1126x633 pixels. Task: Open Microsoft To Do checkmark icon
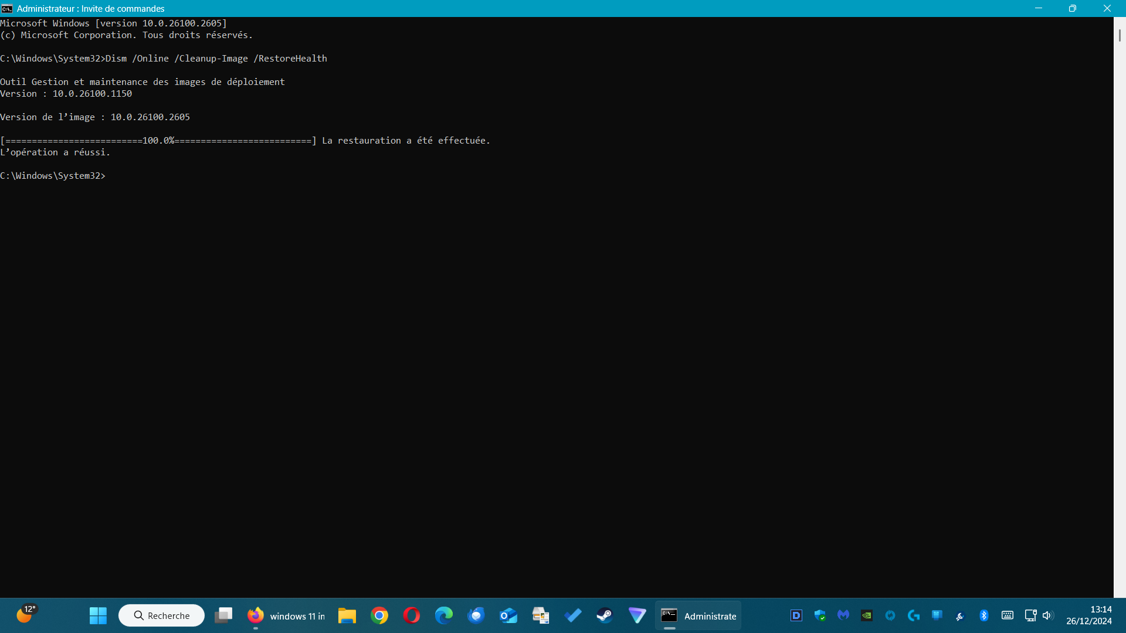click(573, 615)
